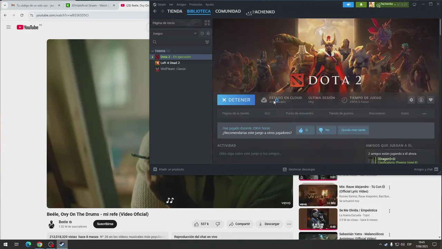Click play time clock icon
Image resolution: width=442 pixels, height=249 pixels.
[x=344, y=100]
